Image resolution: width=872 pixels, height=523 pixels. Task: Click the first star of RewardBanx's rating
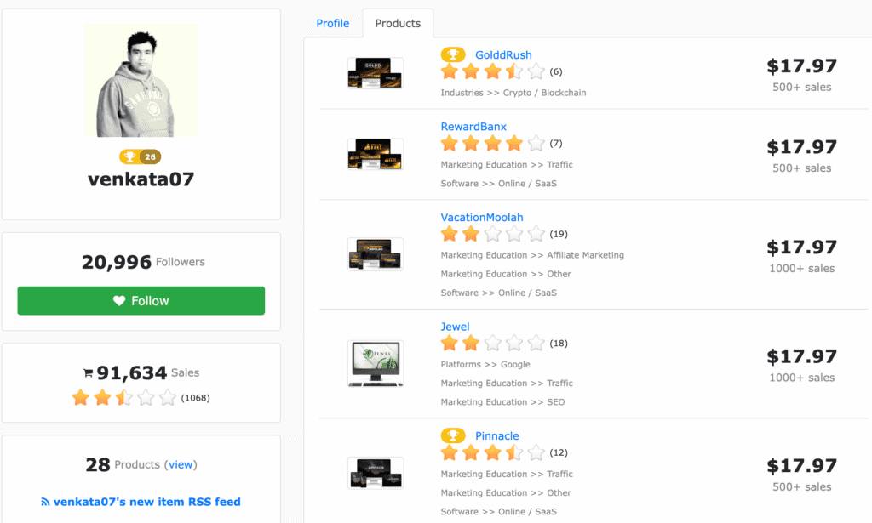[450, 144]
